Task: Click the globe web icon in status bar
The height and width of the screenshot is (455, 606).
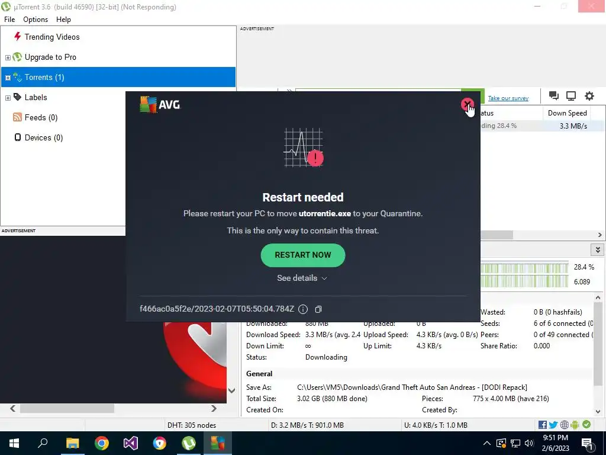Action: coord(564,425)
